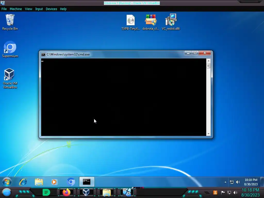Open Windows Explorer from guest taskbar

coord(39,182)
